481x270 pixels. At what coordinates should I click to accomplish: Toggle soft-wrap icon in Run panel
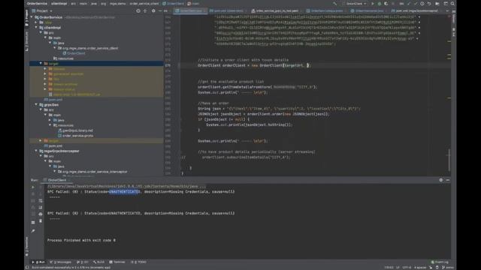pyautogui.click(x=41, y=200)
